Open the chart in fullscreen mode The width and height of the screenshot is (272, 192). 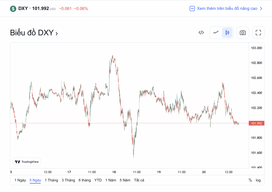tap(258, 33)
